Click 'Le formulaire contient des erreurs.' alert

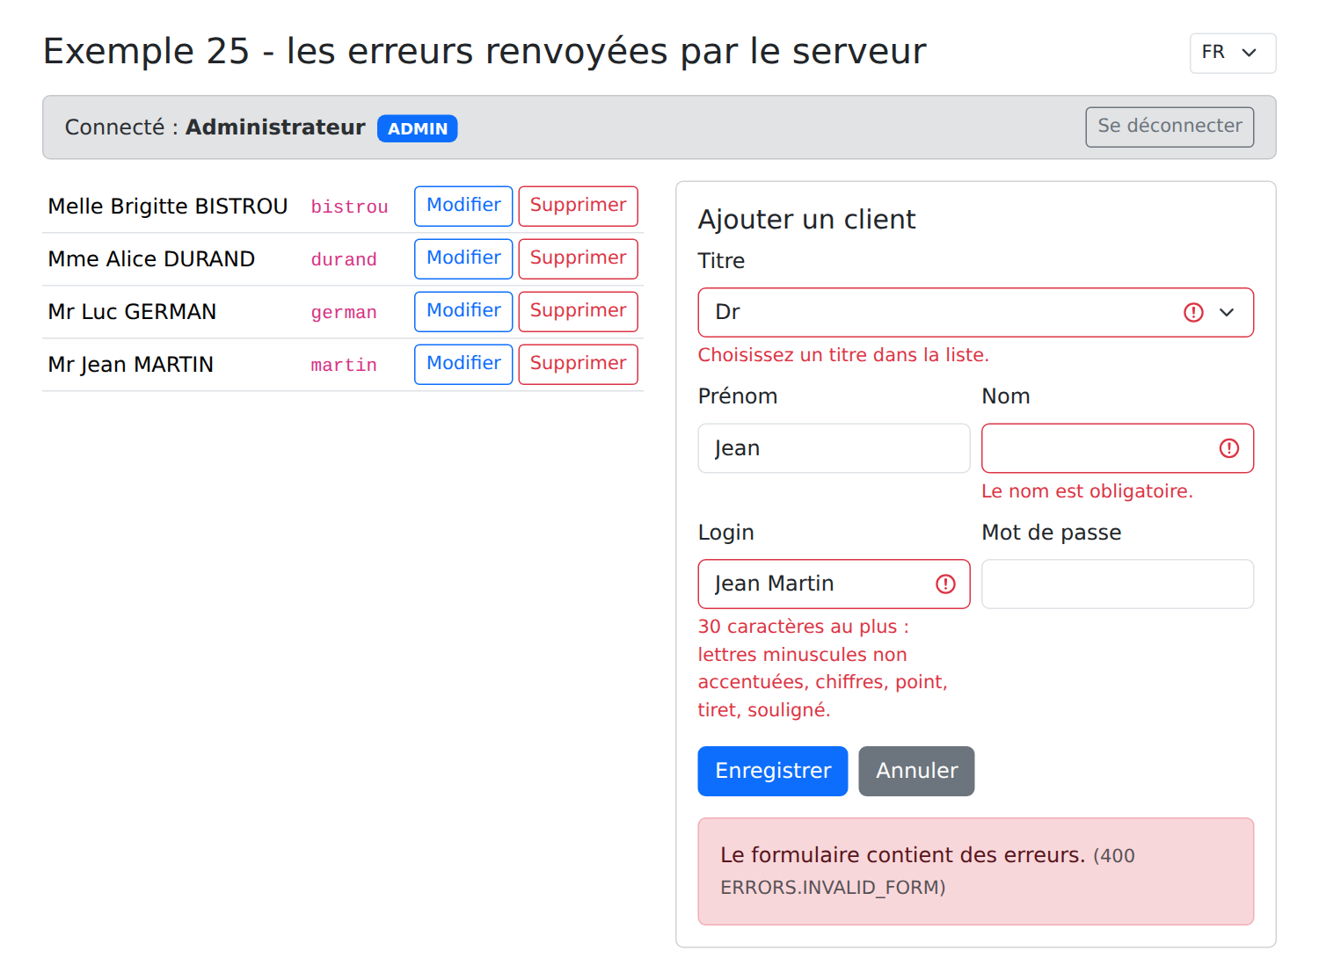pyautogui.click(x=976, y=871)
